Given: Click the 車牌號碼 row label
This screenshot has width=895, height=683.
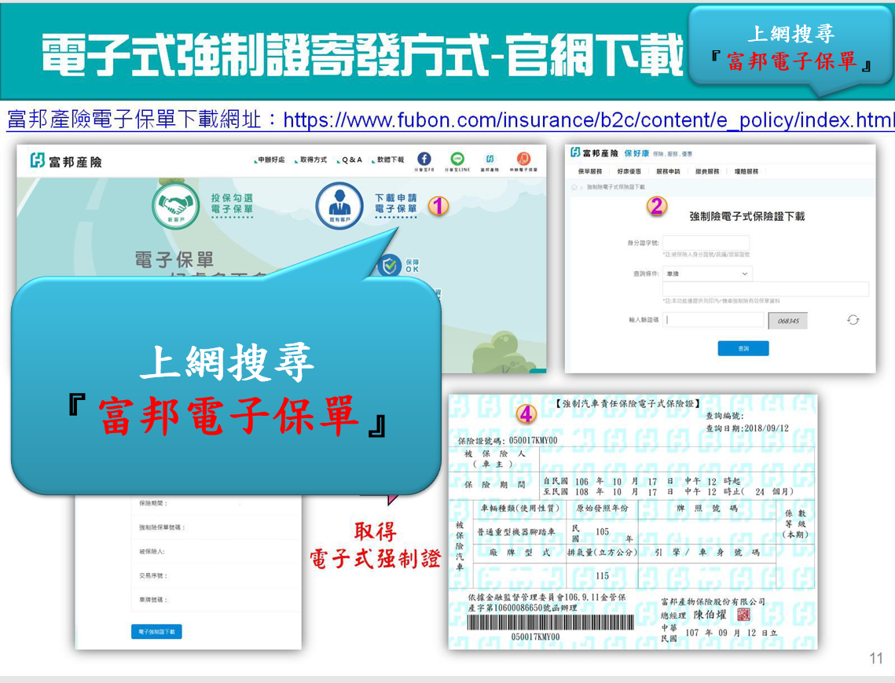Looking at the screenshot, I should [153, 600].
